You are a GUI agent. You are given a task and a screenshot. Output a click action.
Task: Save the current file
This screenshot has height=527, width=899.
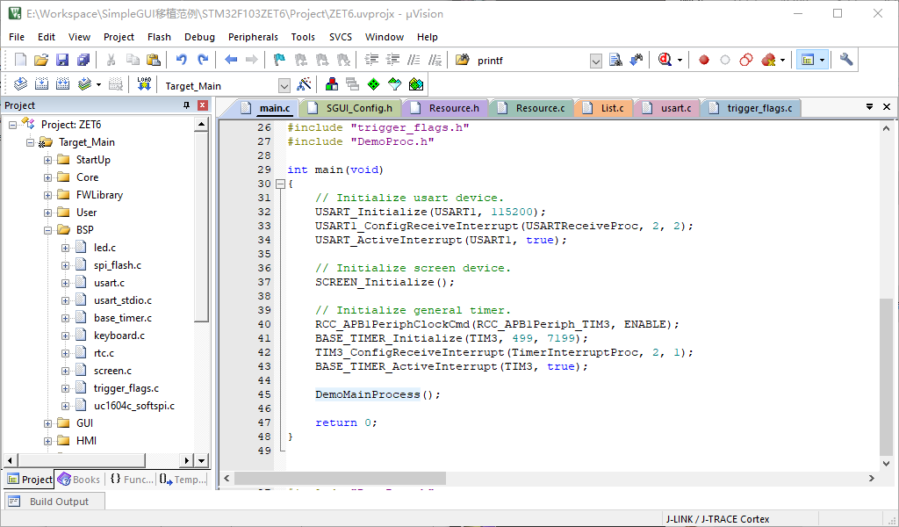coord(62,60)
